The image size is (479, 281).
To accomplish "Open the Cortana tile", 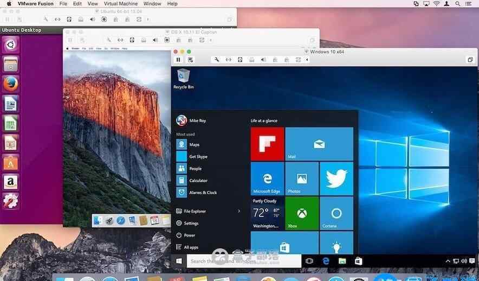I will 336,213.
